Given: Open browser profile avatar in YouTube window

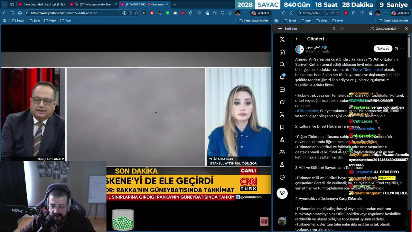Looking at the screenshot, I should (x=238, y=13).
